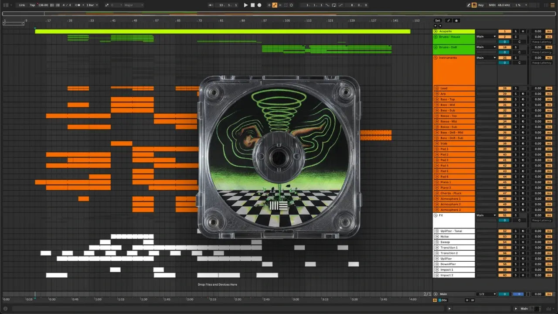
Task: Click the lock icon beside Set
Action: point(456,20)
